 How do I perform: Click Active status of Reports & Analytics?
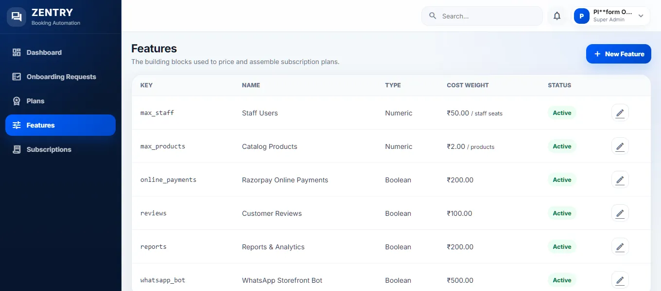tap(562, 246)
